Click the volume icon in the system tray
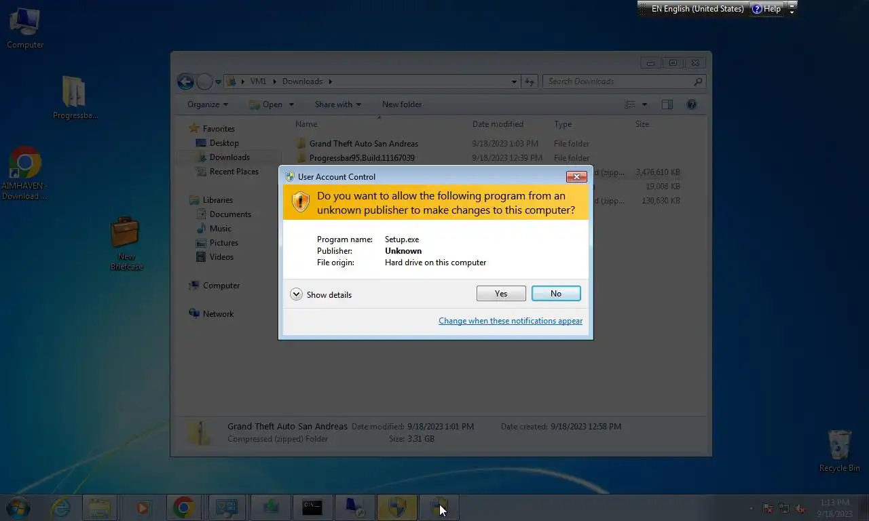Screen dimensions: 869x521 coord(800,508)
